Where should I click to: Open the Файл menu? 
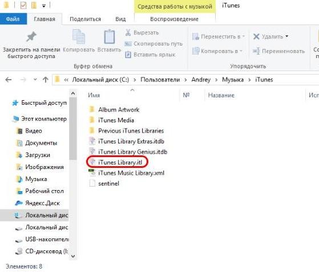point(13,19)
